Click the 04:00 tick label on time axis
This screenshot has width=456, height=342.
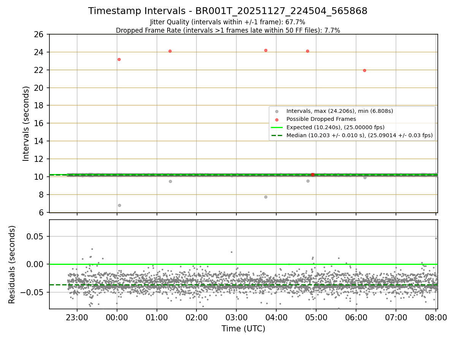276,317
